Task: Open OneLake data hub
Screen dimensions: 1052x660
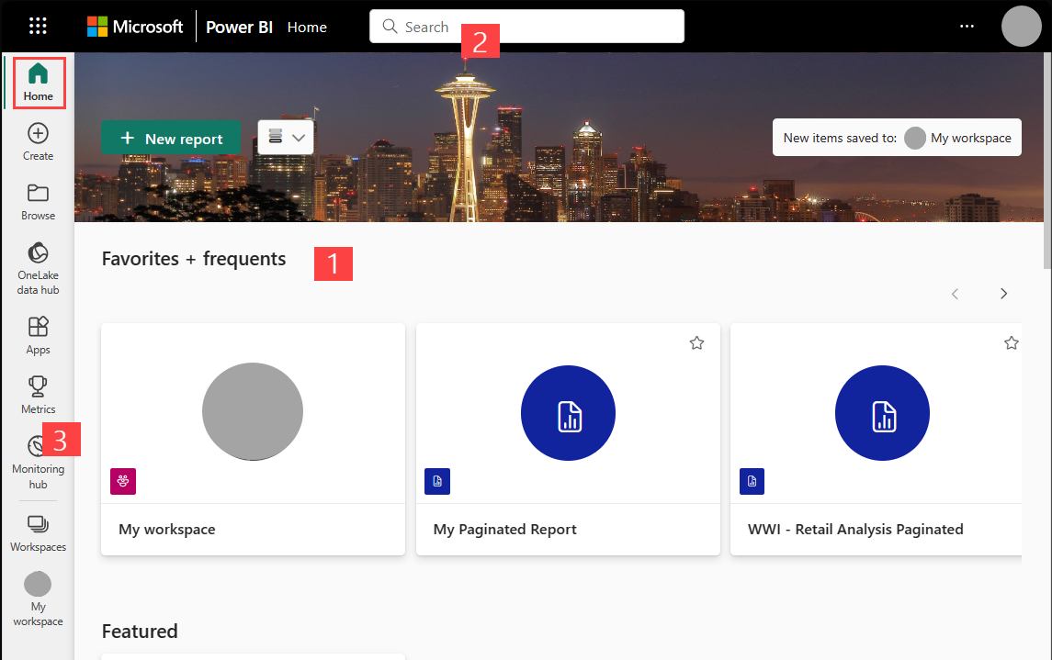Action: click(39, 269)
